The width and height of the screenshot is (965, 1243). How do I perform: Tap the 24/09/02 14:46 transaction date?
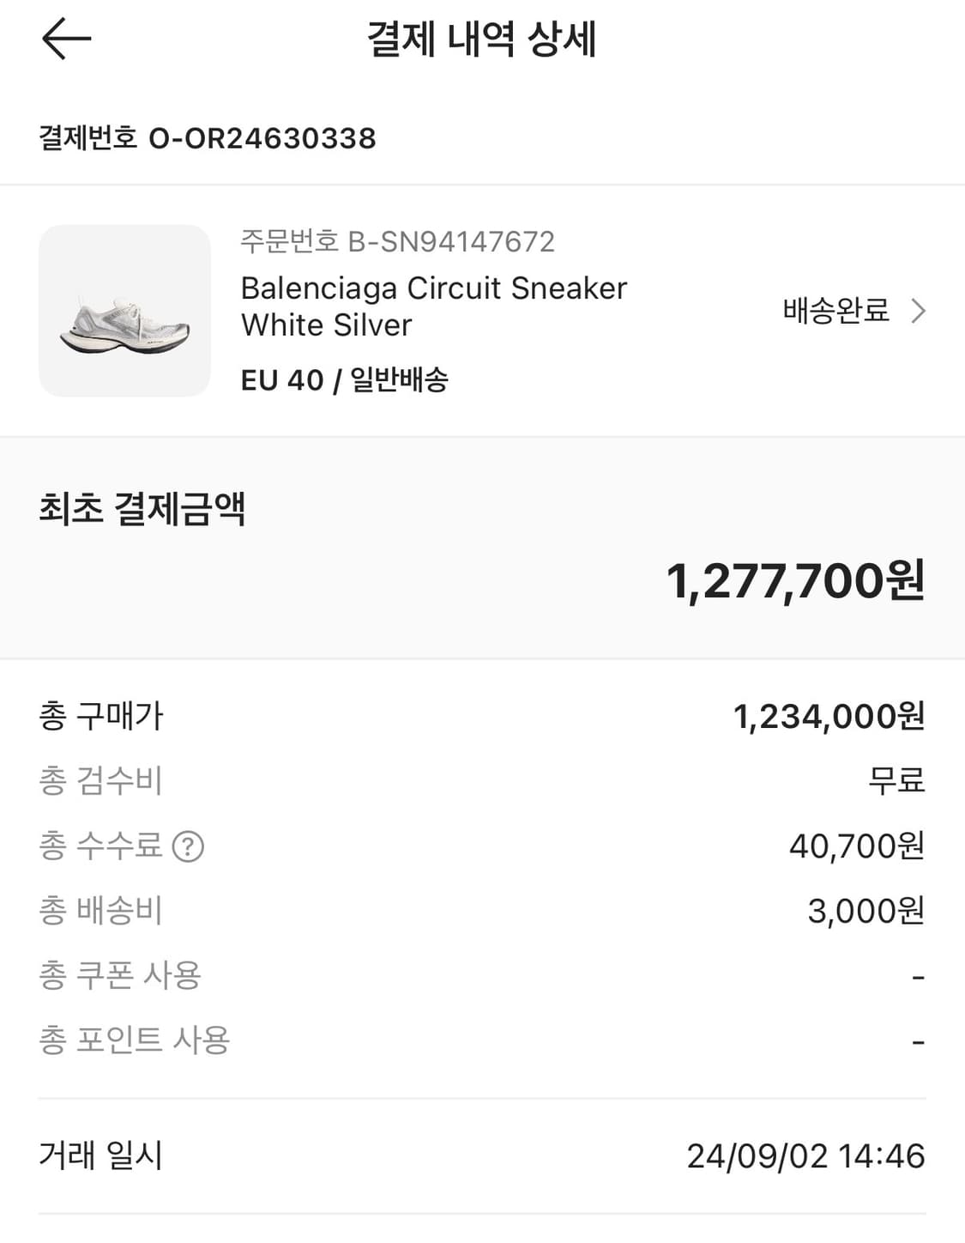(x=805, y=1156)
